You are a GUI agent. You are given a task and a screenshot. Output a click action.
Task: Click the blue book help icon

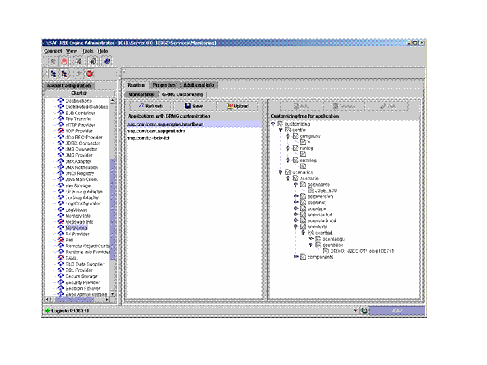pos(107,62)
